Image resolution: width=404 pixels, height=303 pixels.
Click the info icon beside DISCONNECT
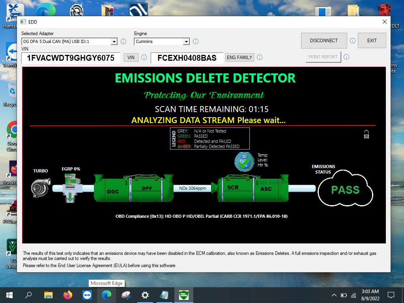tap(353, 41)
